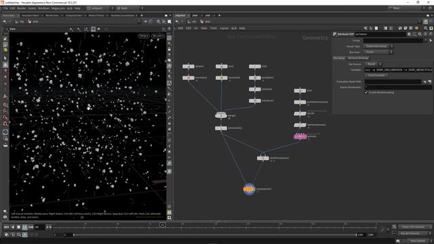Open the compact desktop selector dropdown
This screenshot has height=244, width=434.
pos(100,8)
